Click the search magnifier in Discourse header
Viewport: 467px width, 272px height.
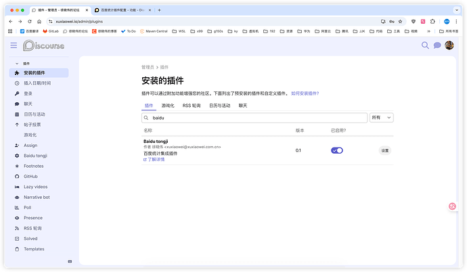point(425,45)
